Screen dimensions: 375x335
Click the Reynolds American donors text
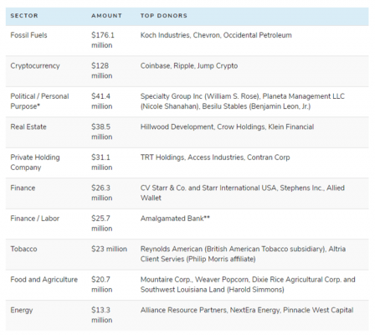pyautogui.click(x=243, y=254)
